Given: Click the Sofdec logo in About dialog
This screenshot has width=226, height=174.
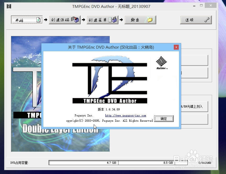Looking at the screenshot, I should [162, 63].
